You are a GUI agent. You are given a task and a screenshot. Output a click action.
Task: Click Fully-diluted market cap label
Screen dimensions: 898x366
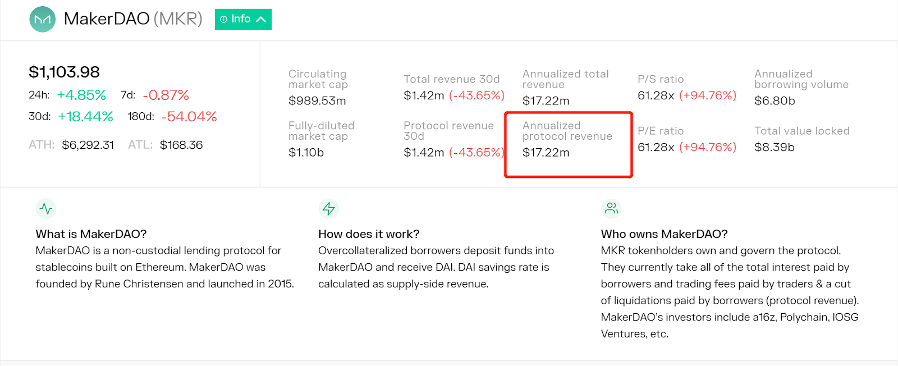coord(322,131)
